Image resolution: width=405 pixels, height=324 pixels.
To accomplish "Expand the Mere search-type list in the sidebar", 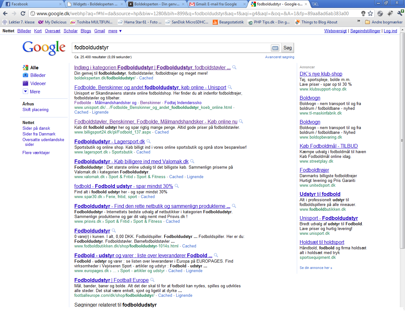I will (x=32, y=92).
